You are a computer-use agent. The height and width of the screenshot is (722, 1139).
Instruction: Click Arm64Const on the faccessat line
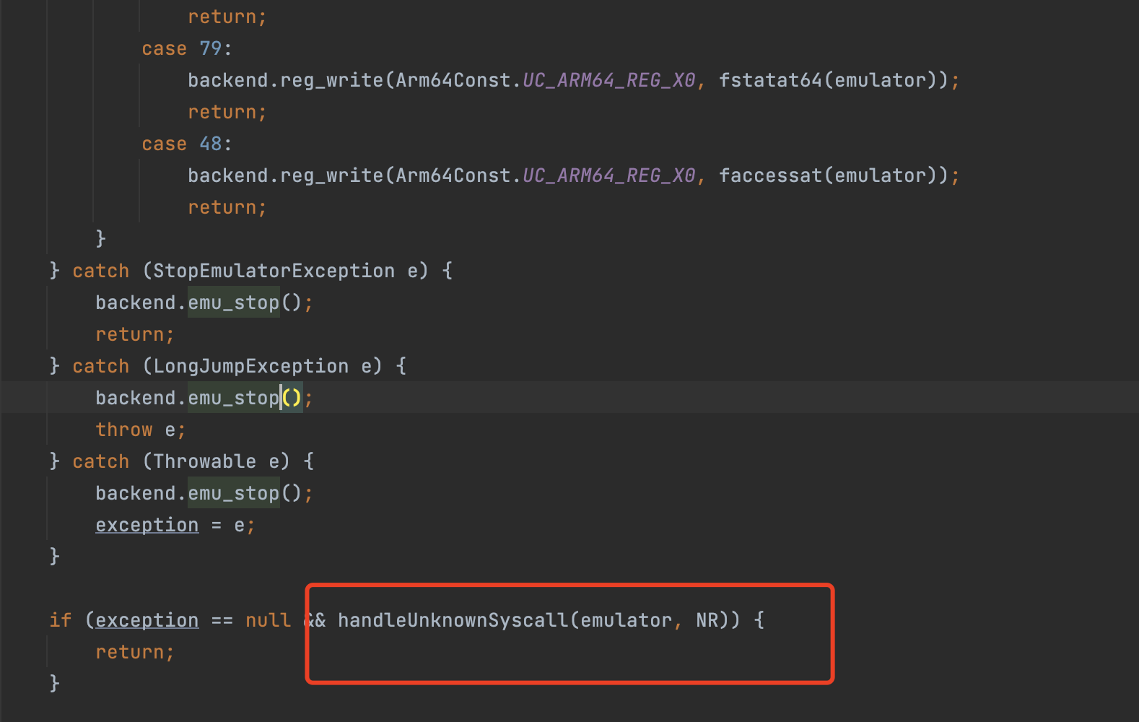(x=453, y=175)
